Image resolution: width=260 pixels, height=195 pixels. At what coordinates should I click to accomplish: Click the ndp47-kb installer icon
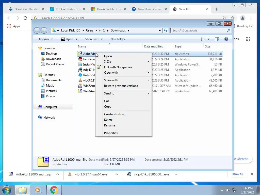[80, 70]
